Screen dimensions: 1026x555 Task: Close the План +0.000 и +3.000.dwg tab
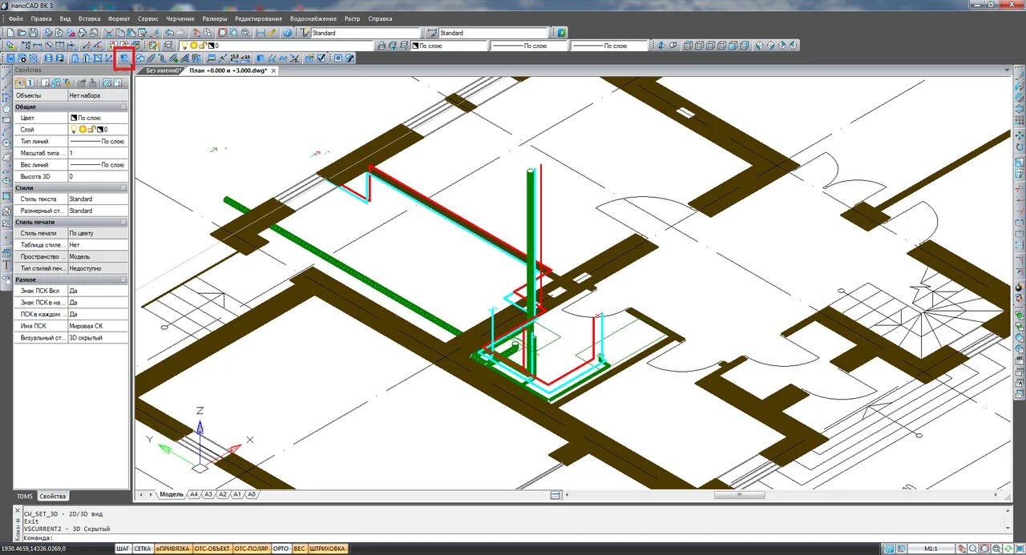(x=273, y=70)
